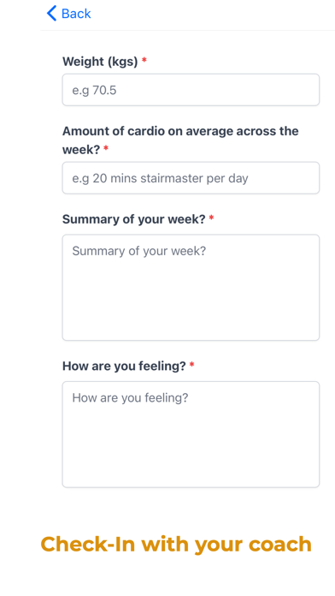Image resolution: width=335 pixels, height=596 pixels.
Task: Click the bold Summary of your week? label
Action: [133, 219]
